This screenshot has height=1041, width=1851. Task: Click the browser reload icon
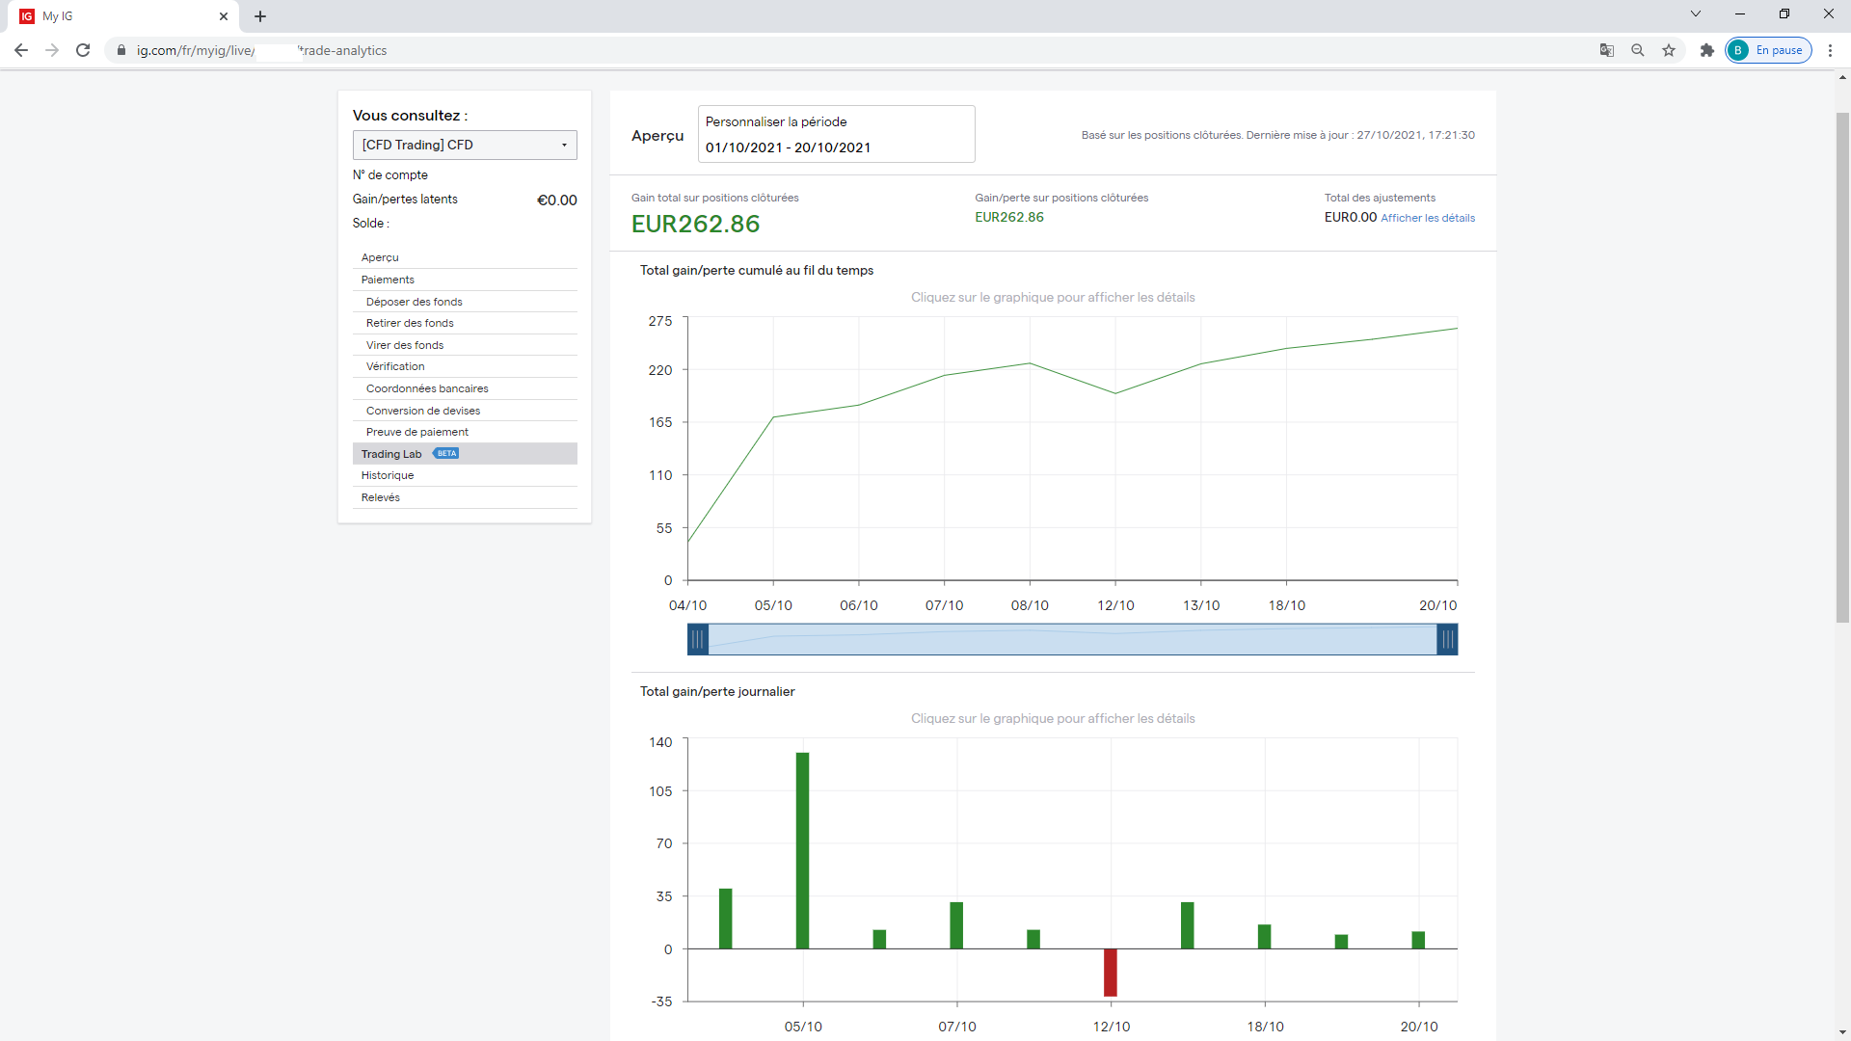(x=83, y=50)
